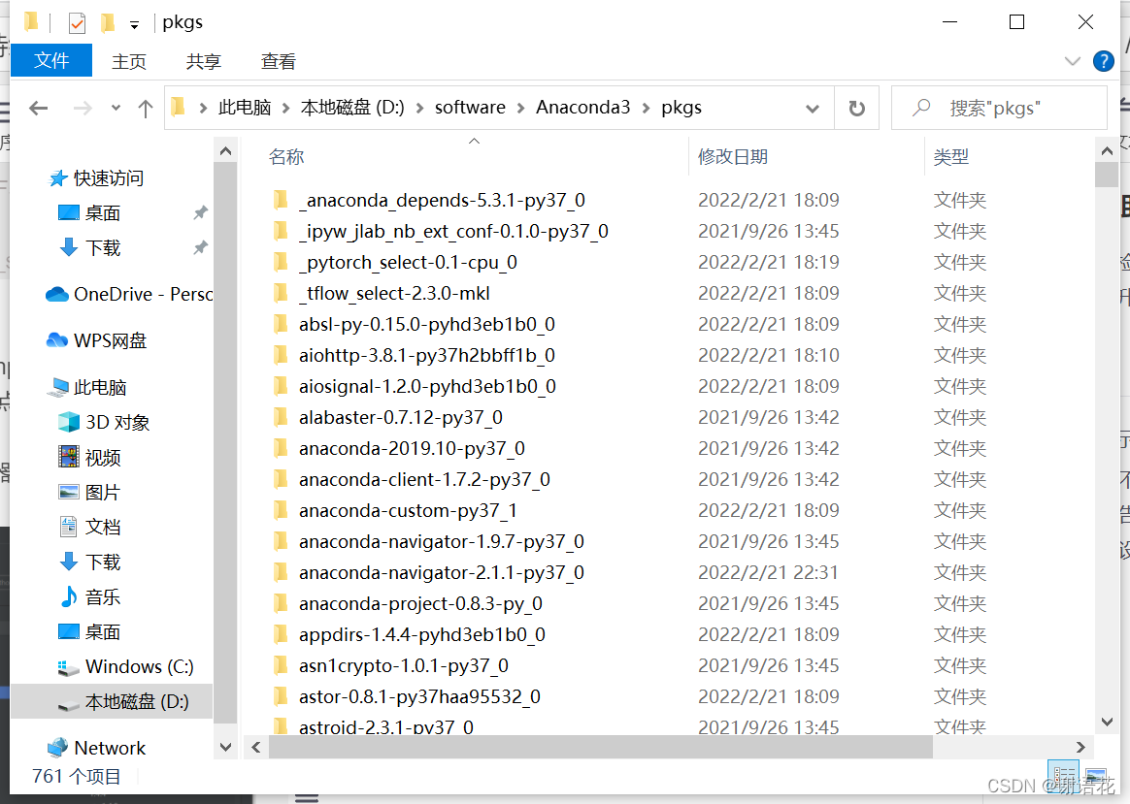Screen dimensions: 1130x804
Task: Select 图片 folder in navigation pane
Action: 89,493
